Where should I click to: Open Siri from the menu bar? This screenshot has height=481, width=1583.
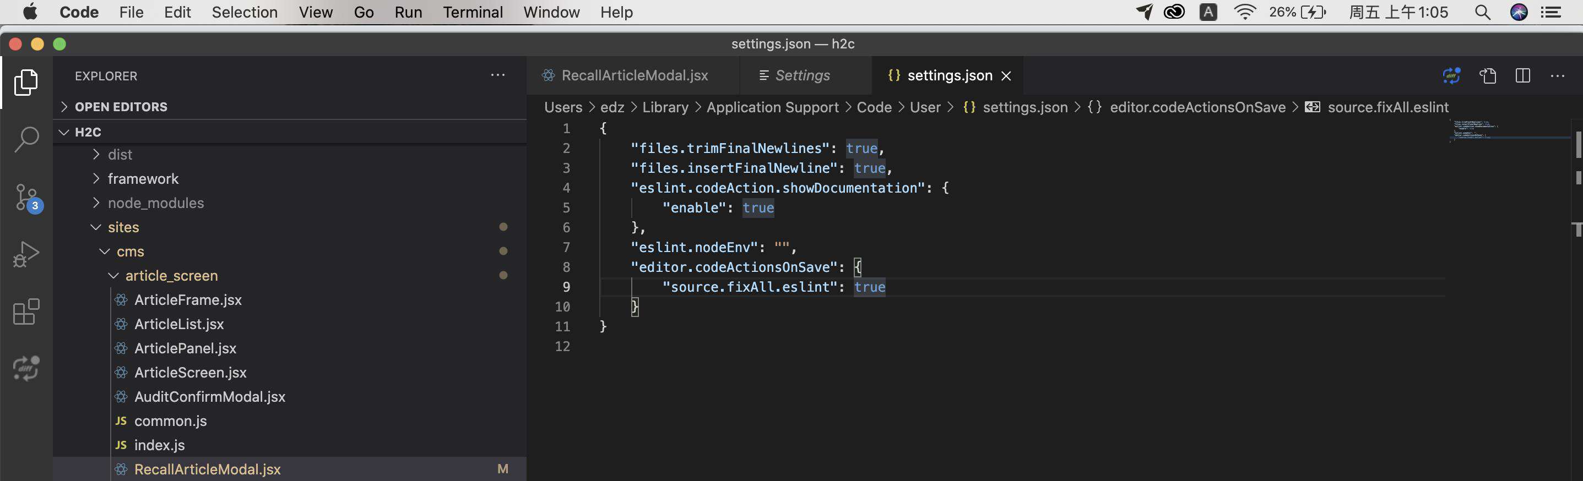click(x=1519, y=12)
